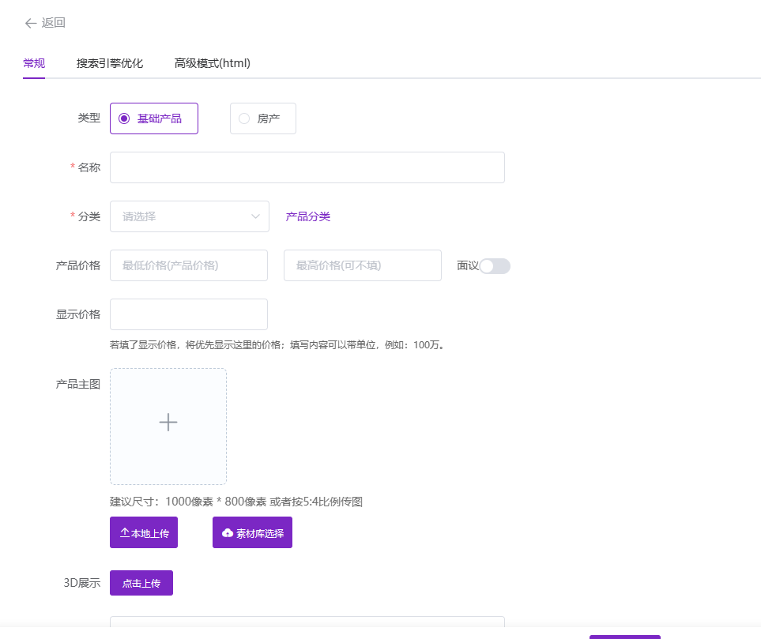Focus the 最低价格 input field
This screenshot has width=761, height=639.
pyautogui.click(x=189, y=265)
